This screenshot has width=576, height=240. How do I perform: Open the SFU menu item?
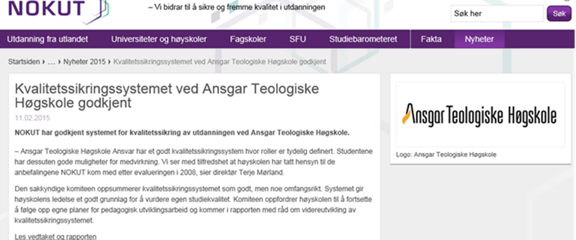[x=298, y=40]
